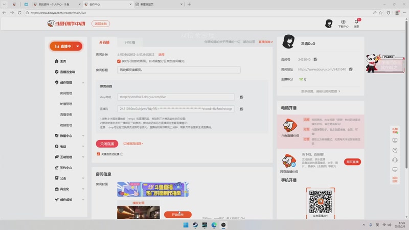Viewport: 409px width, 230px height.
Task: Open Steam from the taskbar
Action: pyautogui.click(x=195, y=225)
